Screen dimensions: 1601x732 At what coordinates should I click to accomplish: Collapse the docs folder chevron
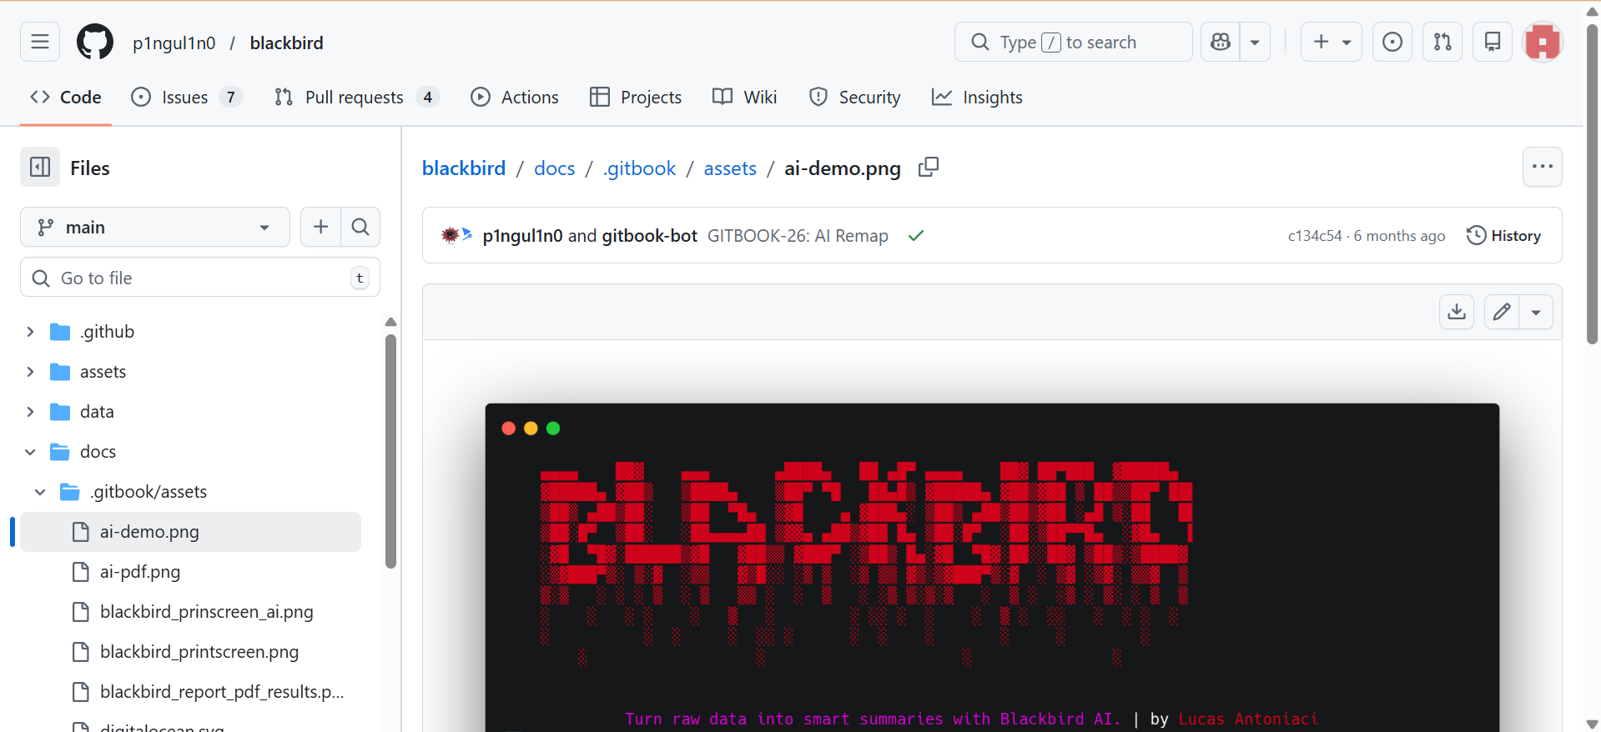30,452
